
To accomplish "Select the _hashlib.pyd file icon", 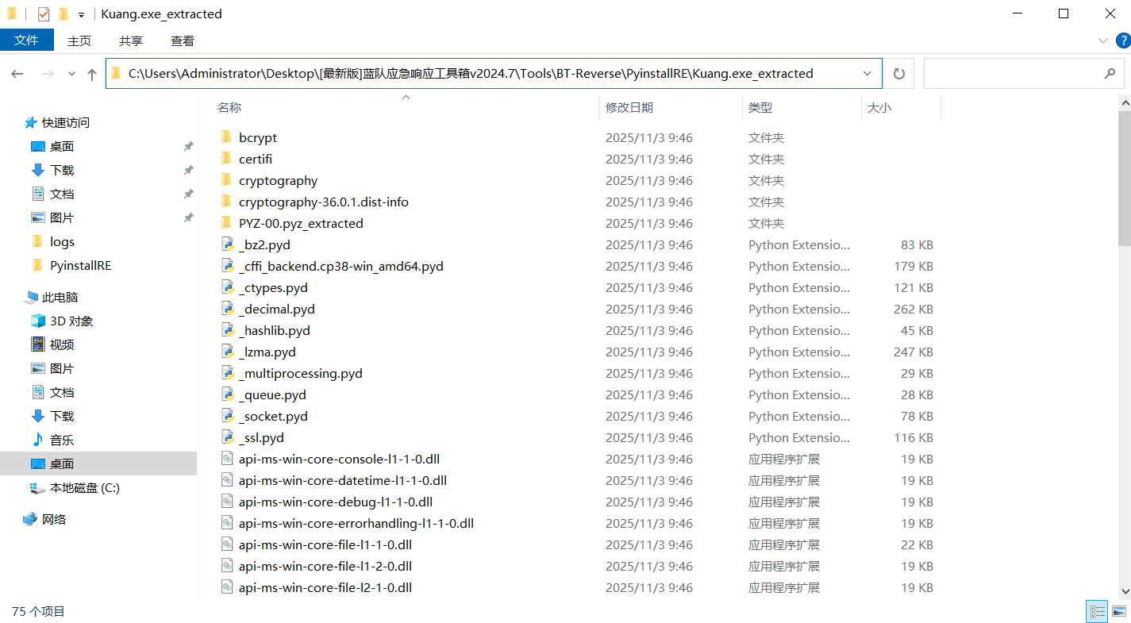I will pos(226,330).
